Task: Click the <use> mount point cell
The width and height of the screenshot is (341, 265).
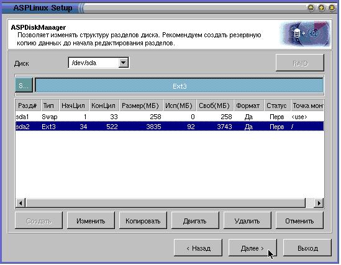Action: (299, 117)
